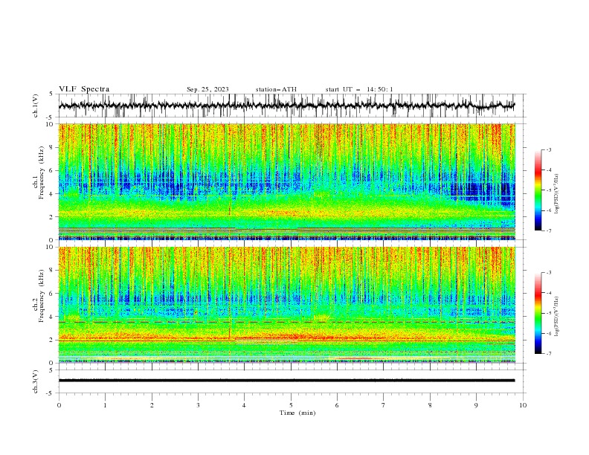Click the ch.2 'Frequency (kHz)' axis label
Screen dimensions: 589x455
click(x=42, y=296)
